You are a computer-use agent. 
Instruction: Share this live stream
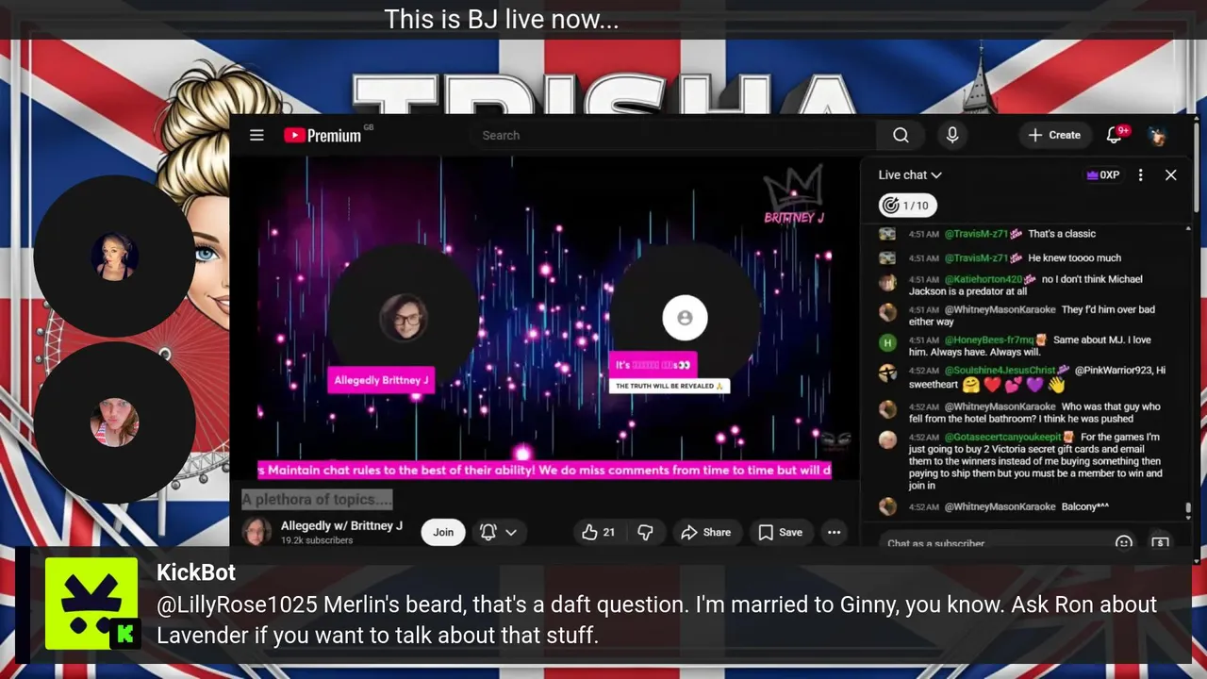(x=705, y=532)
